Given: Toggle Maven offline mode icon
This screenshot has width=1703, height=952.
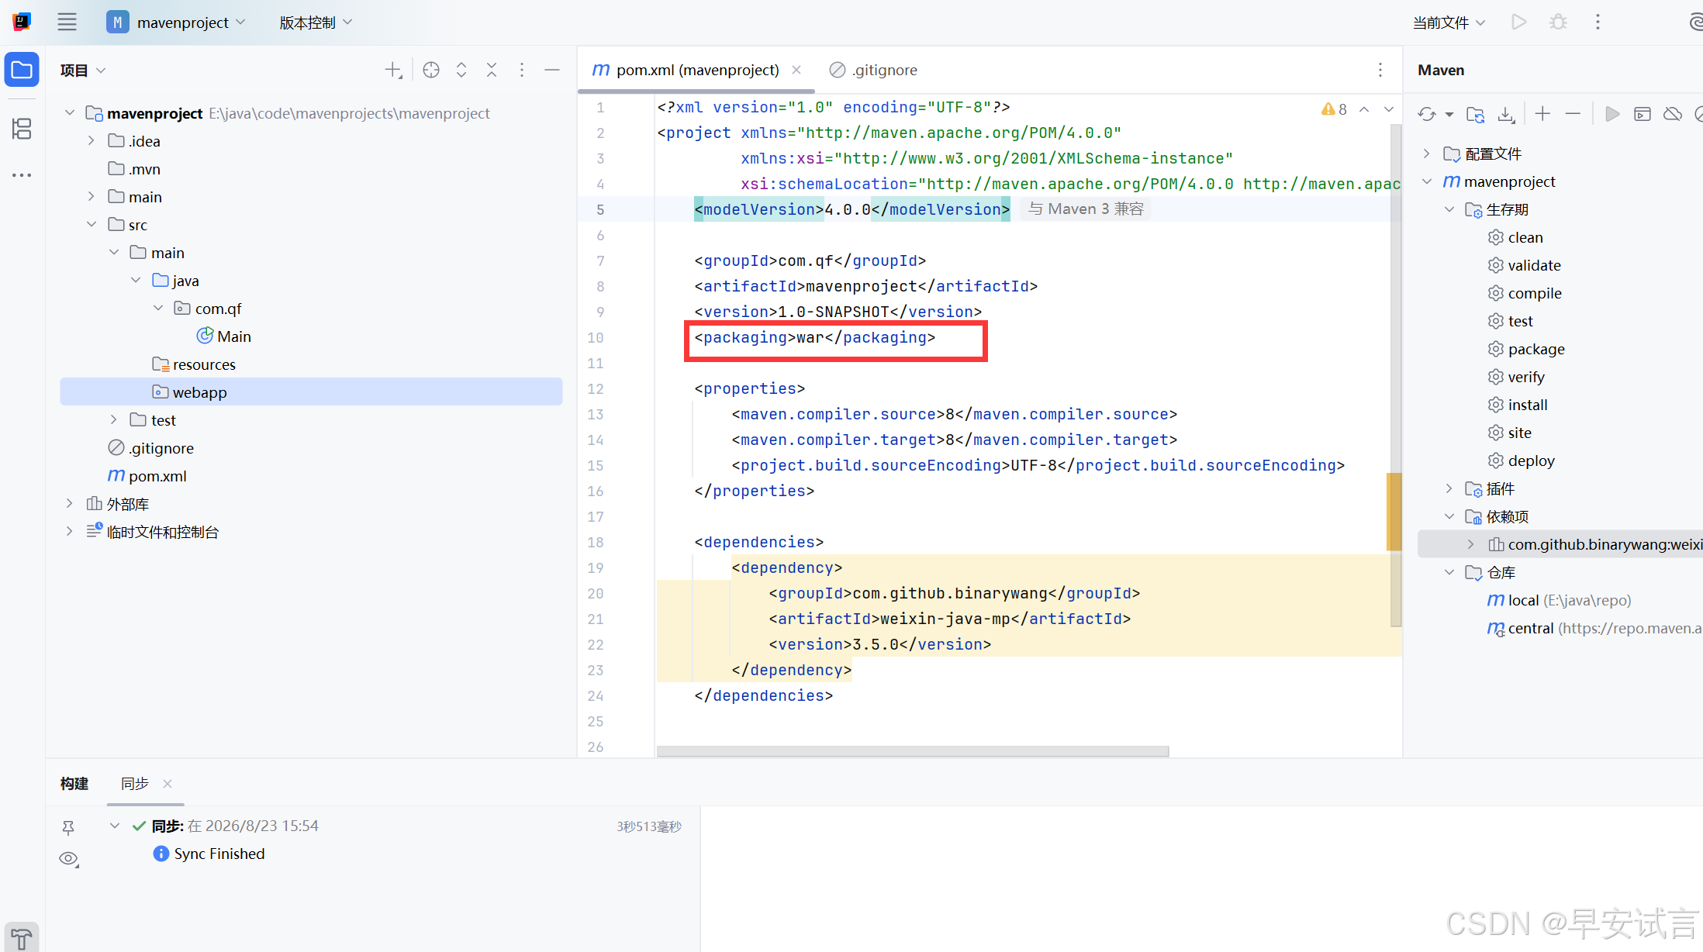Looking at the screenshot, I should [1673, 115].
